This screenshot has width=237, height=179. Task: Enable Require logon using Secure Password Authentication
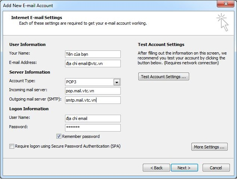point(12,146)
